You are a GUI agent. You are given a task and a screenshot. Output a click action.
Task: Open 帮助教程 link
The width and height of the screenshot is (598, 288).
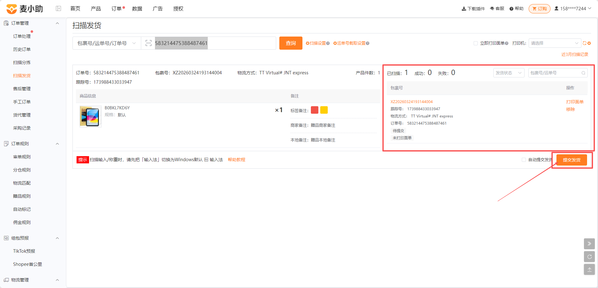[237, 160]
